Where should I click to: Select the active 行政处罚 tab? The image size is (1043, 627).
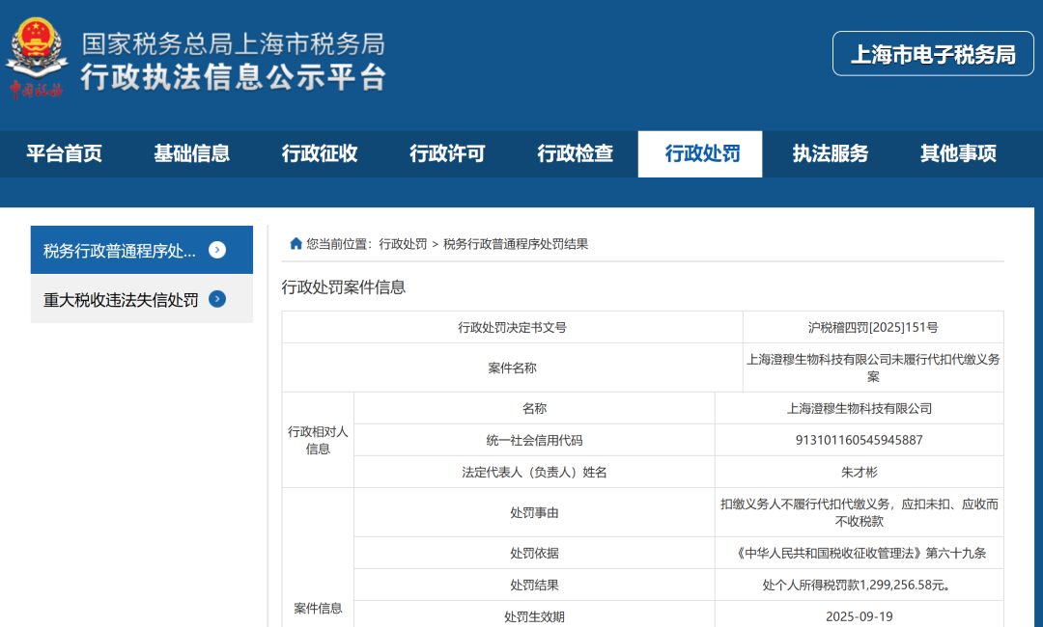click(700, 154)
